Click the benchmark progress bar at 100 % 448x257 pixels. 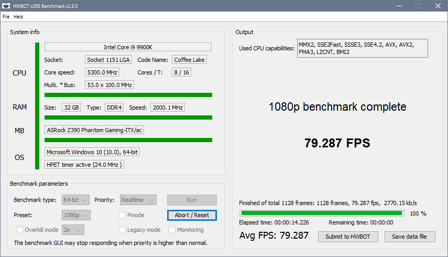point(322,213)
